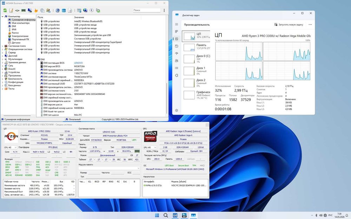Expand the Системная плата tree node
351x219 pixels.
click(x=2, y=46)
